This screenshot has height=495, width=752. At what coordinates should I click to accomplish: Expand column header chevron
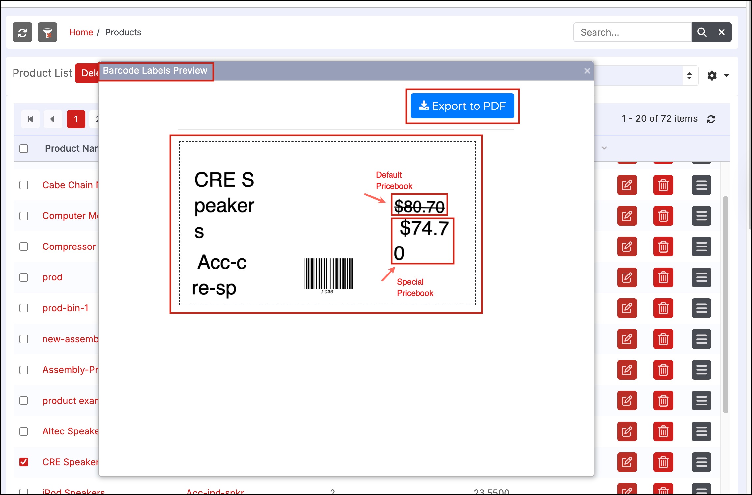[x=604, y=148]
